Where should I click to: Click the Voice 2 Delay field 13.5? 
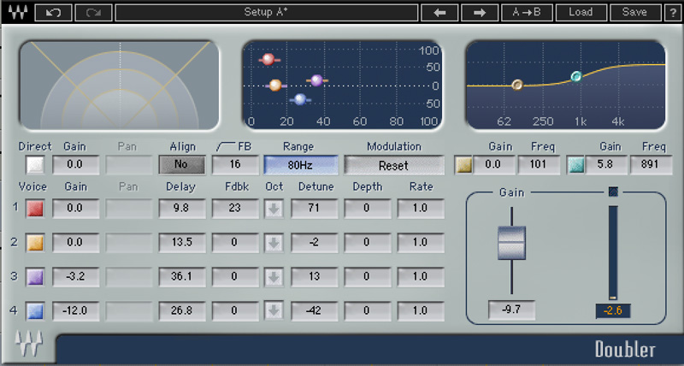tap(182, 243)
